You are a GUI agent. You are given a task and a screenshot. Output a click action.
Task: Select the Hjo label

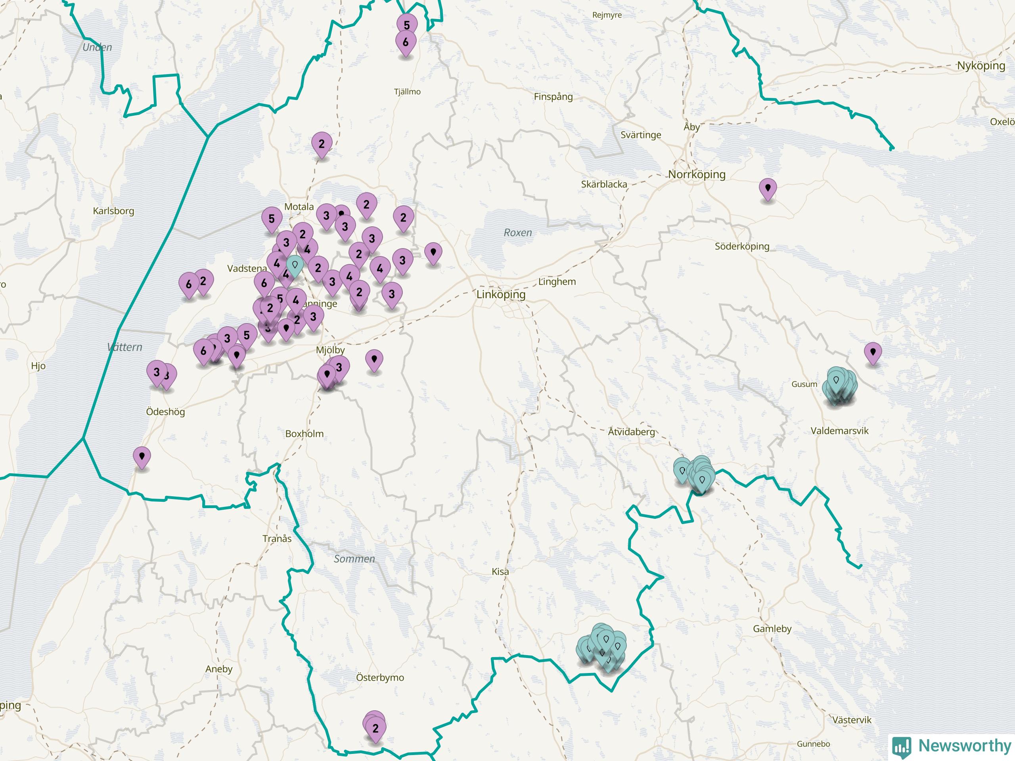38,366
